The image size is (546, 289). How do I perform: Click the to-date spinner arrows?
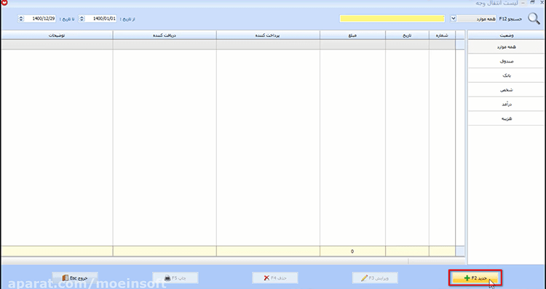[x=21, y=19]
